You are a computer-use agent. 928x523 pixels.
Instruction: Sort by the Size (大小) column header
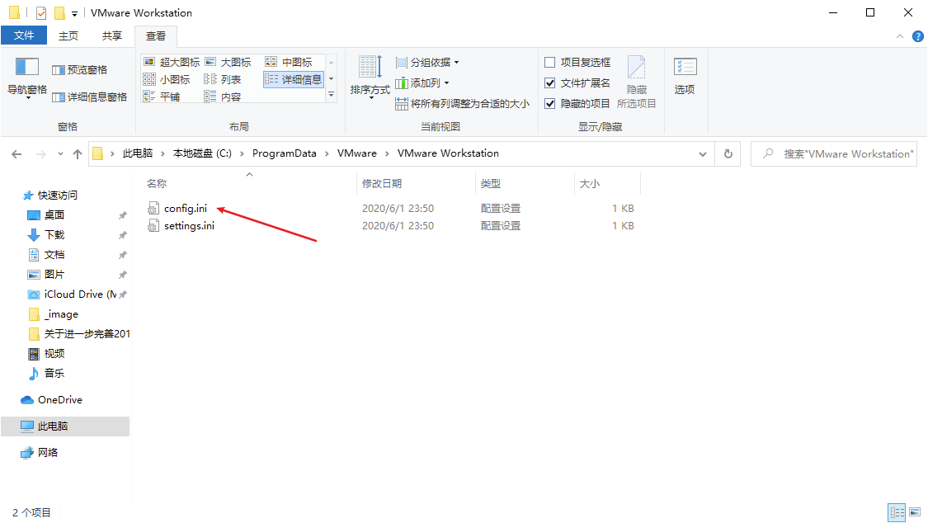coord(590,183)
